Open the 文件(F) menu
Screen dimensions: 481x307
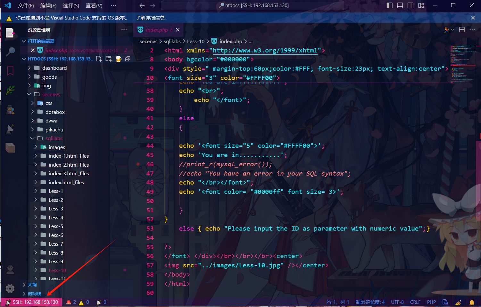point(26,5)
